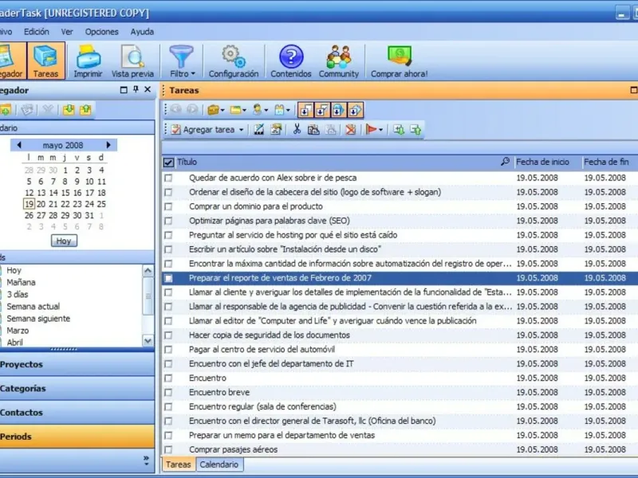Open the Opciones menu
The image size is (638, 478).
tap(102, 32)
